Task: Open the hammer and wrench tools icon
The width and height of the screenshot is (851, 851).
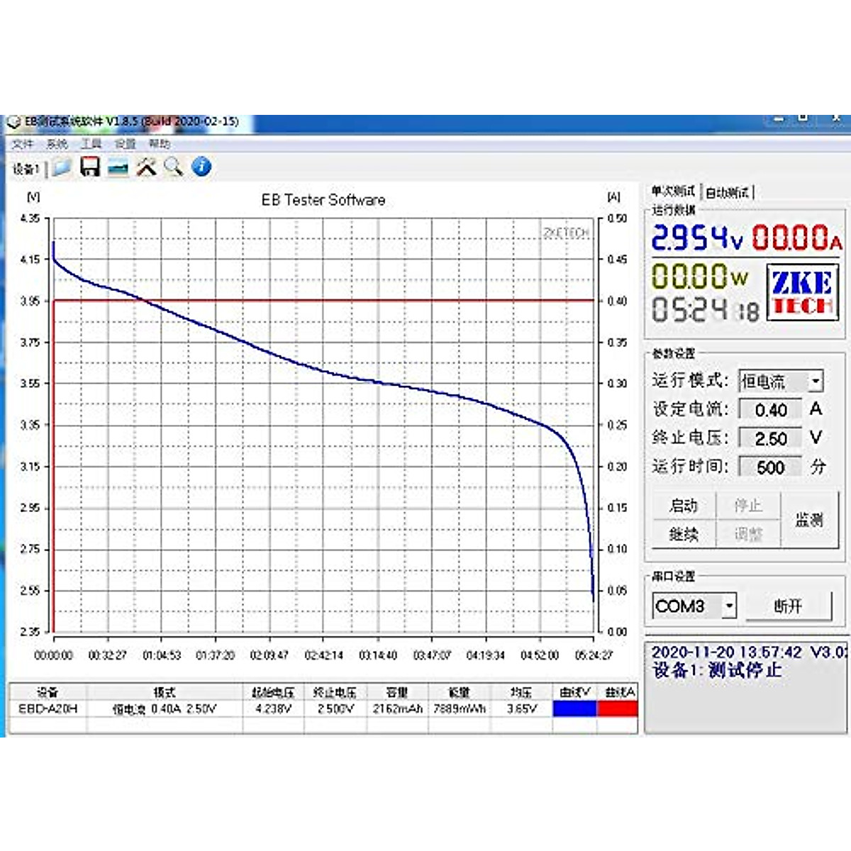Action: pyautogui.click(x=146, y=167)
